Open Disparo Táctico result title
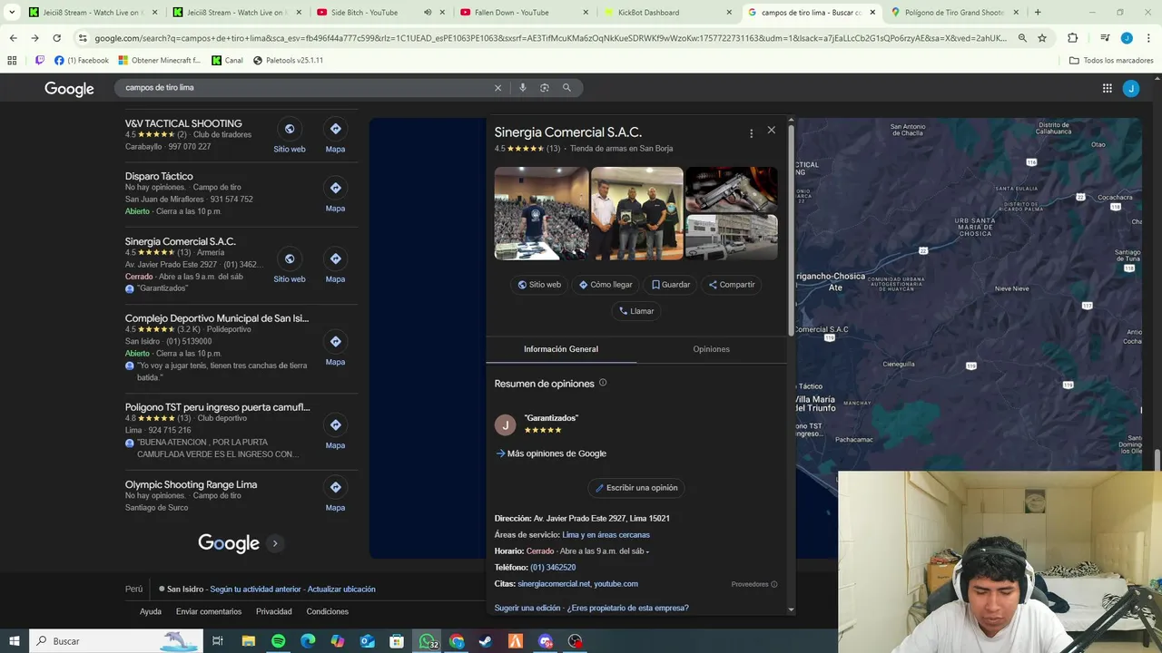1162x653 pixels. click(x=159, y=176)
